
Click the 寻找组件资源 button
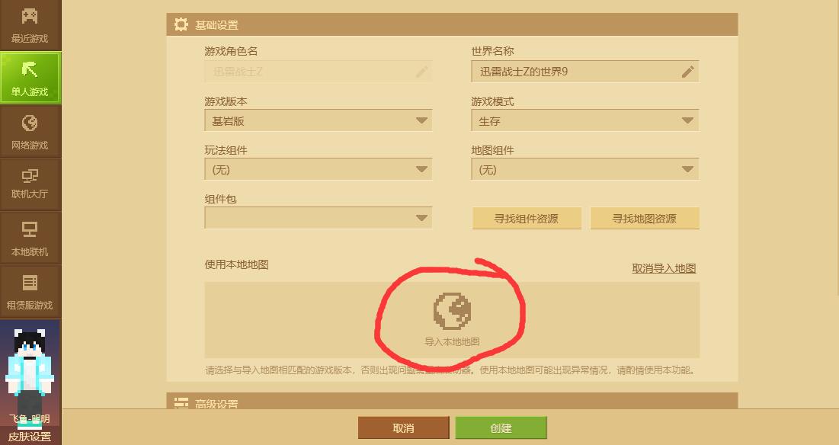pyautogui.click(x=527, y=218)
